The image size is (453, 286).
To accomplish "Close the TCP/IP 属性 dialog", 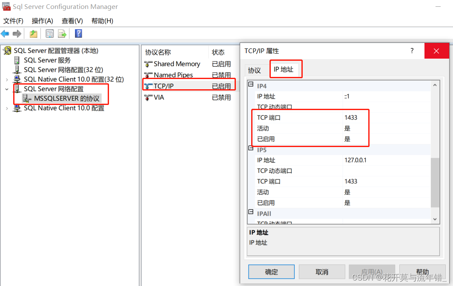I will tap(436, 51).
